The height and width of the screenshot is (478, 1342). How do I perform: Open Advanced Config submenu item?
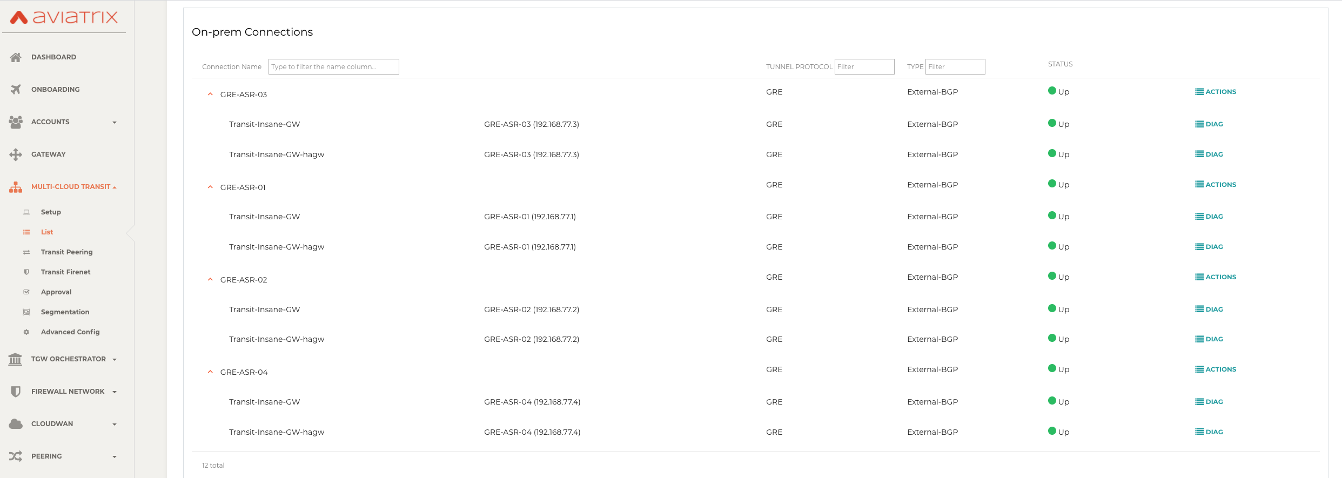[70, 332]
